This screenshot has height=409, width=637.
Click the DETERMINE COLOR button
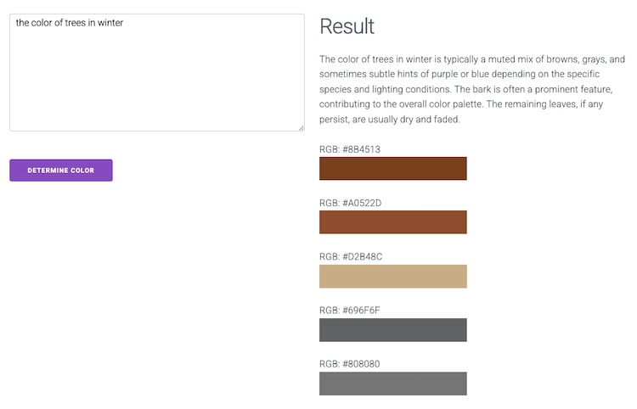click(60, 171)
